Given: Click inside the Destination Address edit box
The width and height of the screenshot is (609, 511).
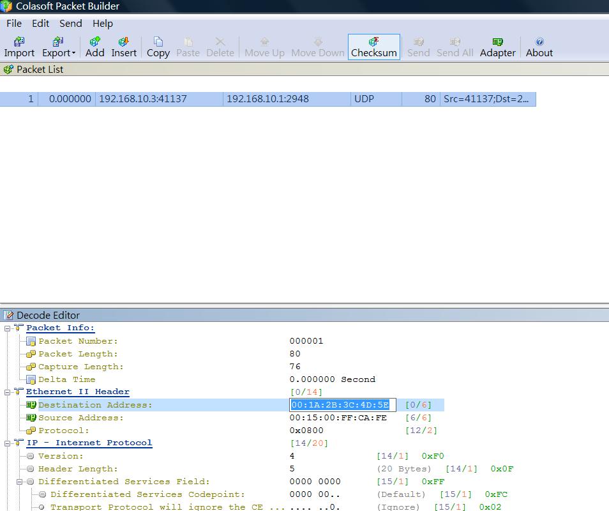Looking at the screenshot, I should [342, 404].
